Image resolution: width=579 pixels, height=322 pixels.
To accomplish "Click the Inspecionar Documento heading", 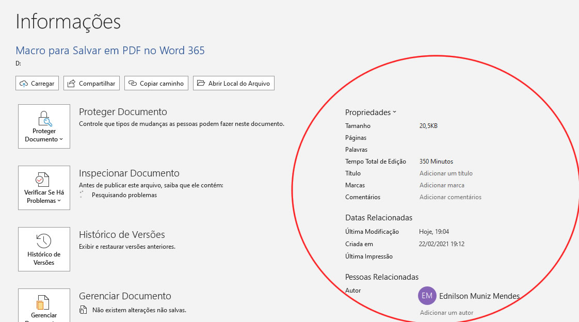I will (x=129, y=173).
